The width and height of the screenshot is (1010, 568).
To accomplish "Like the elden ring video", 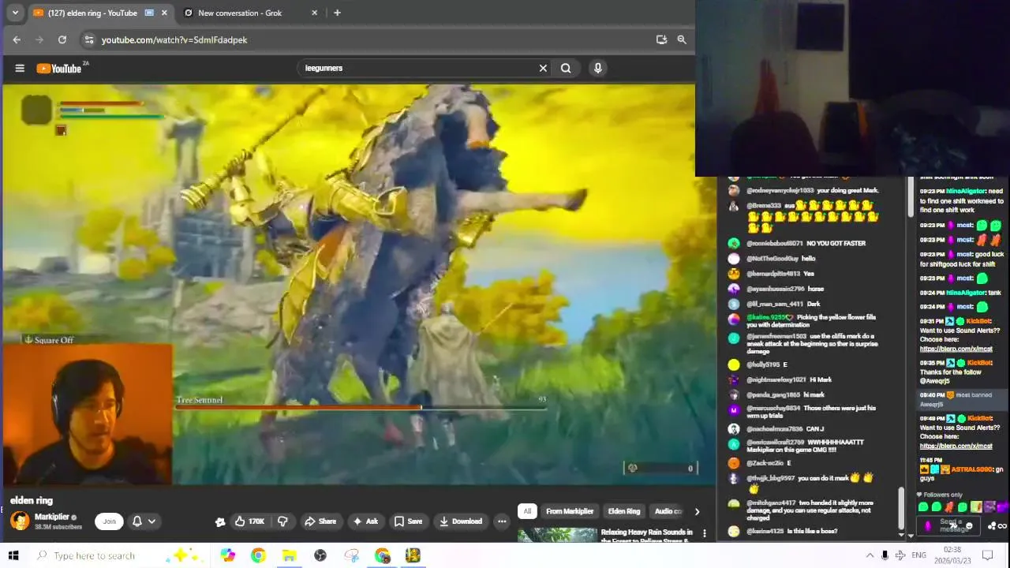I will 249,521.
